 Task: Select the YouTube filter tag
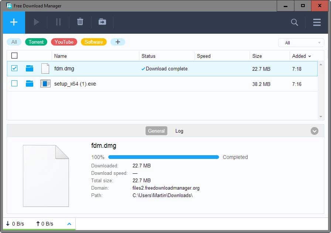pyautogui.click(x=64, y=42)
